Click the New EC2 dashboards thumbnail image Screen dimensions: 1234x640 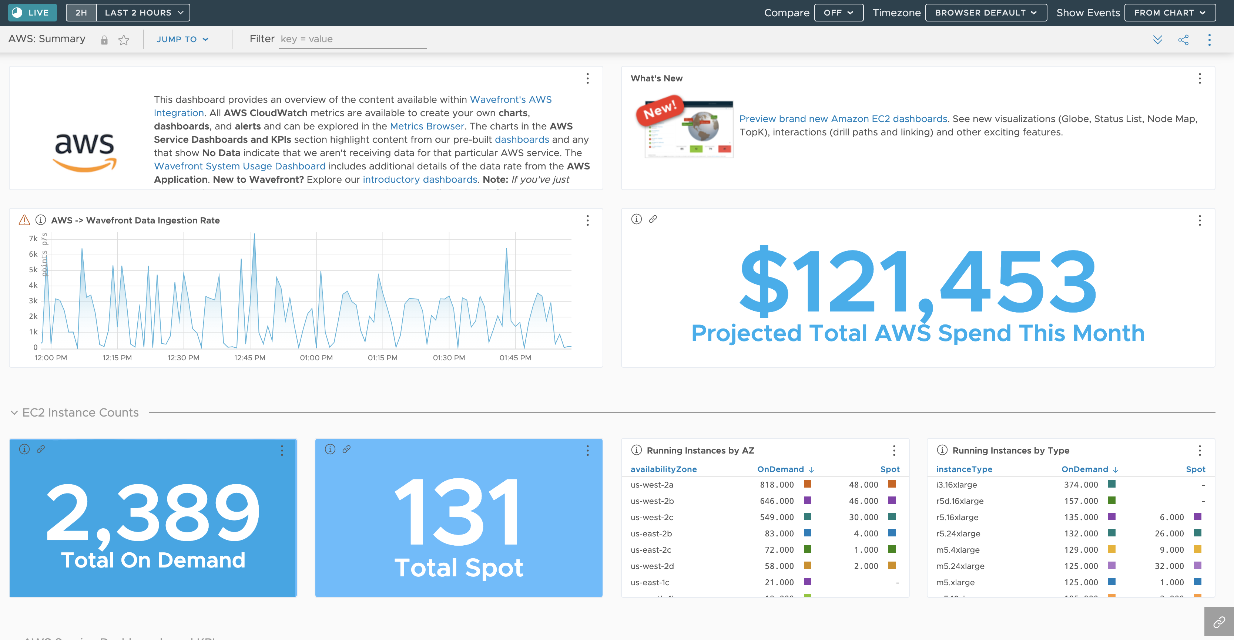click(x=684, y=127)
